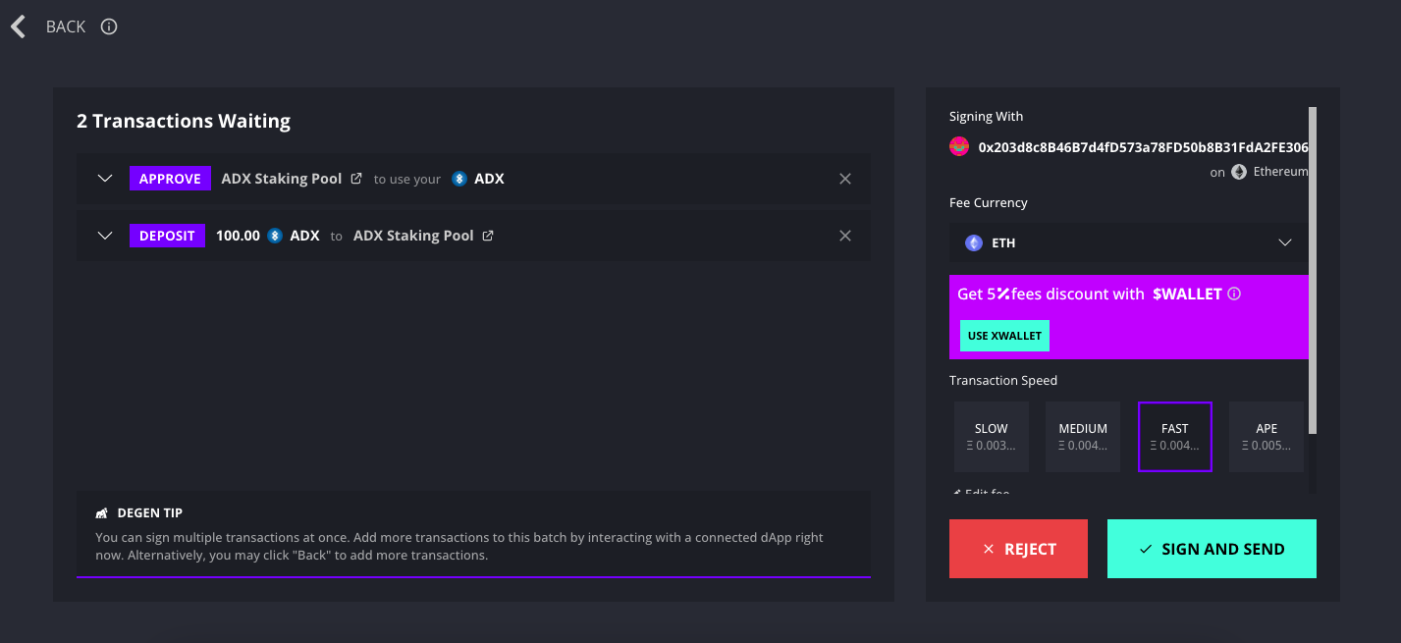Click the Ethereum network icon
This screenshot has height=643, width=1401.
(1239, 172)
